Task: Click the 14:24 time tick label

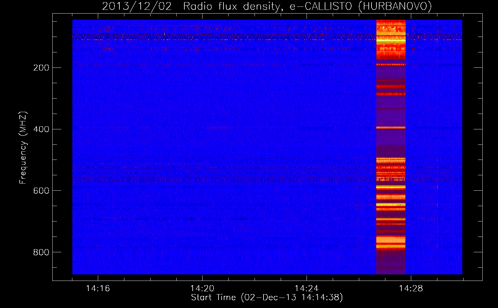Action: (x=307, y=288)
